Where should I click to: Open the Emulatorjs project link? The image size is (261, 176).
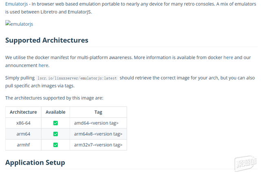click(16, 4)
